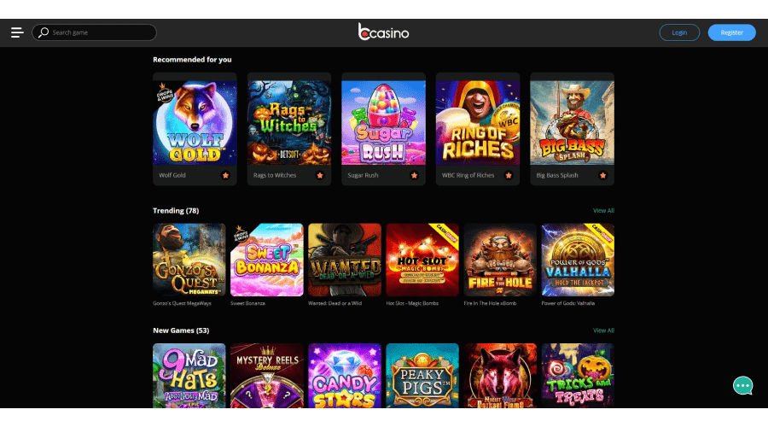Toggle favorite star for Sugar Rush
Image resolution: width=768 pixels, height=427 pixels.
tap(414, 176)
